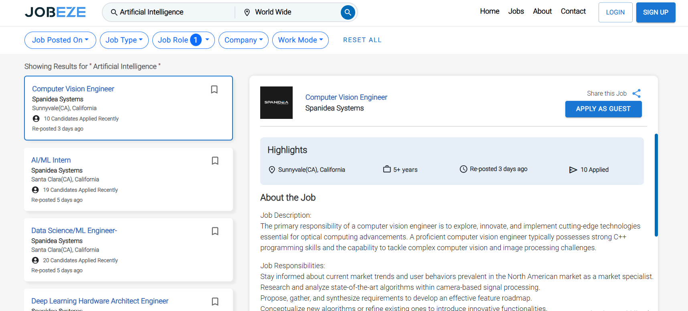Screen dimensions: 688x311
Task: Click the JOBEZE logo
Action: click(55, 12)
